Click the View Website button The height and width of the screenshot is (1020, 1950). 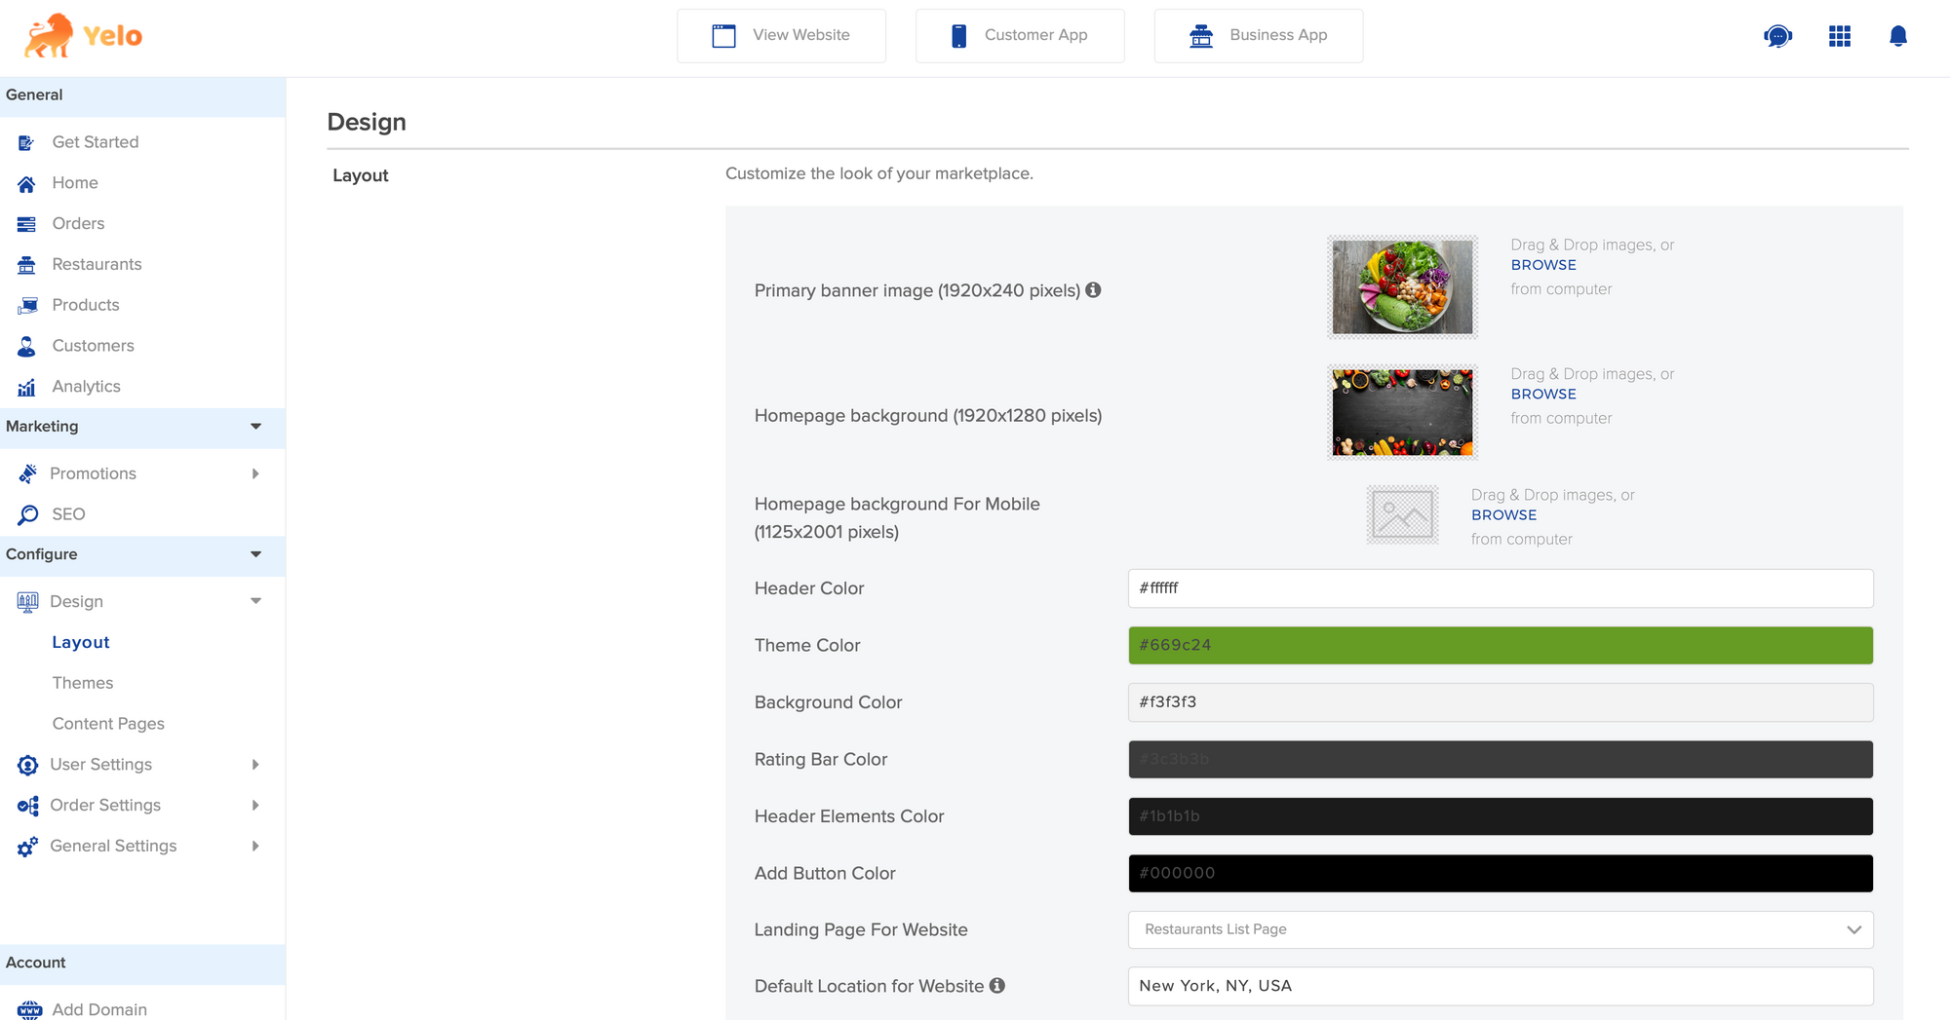pos(781,36)
